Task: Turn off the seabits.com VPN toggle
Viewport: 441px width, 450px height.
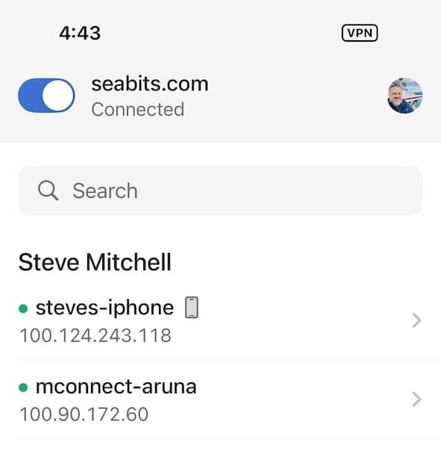Action: click(46, 96)
